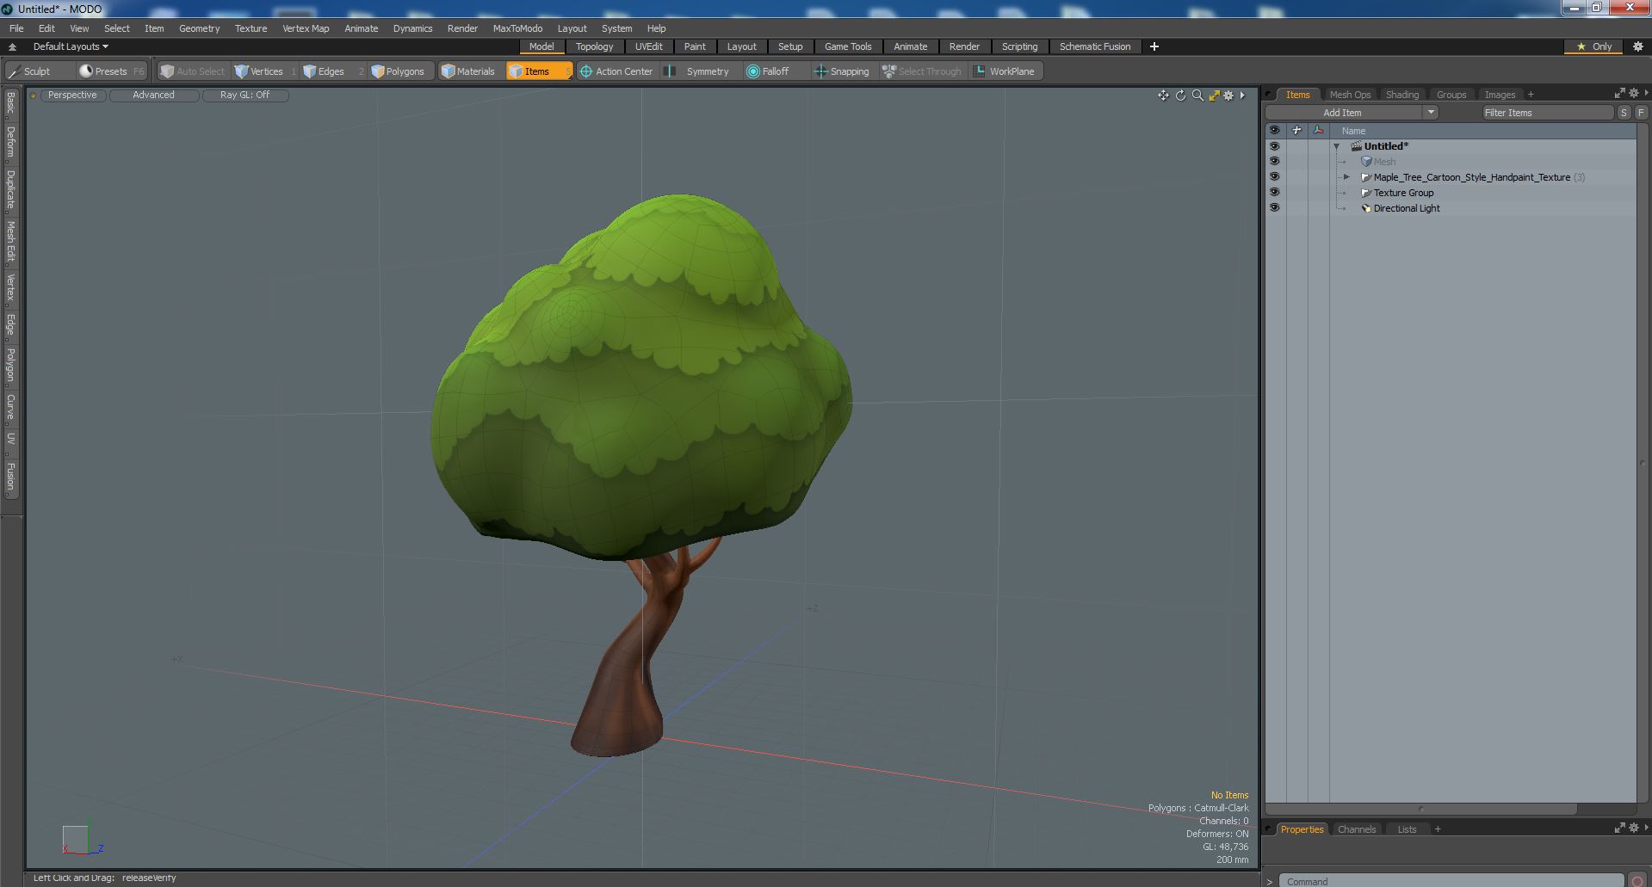Click the Command input field

(x=1451, y=881)
